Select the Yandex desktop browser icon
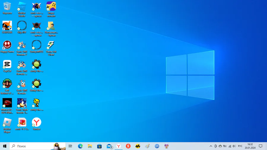The image size is (267, 150). pyautogui.click(x=36, y=124)
